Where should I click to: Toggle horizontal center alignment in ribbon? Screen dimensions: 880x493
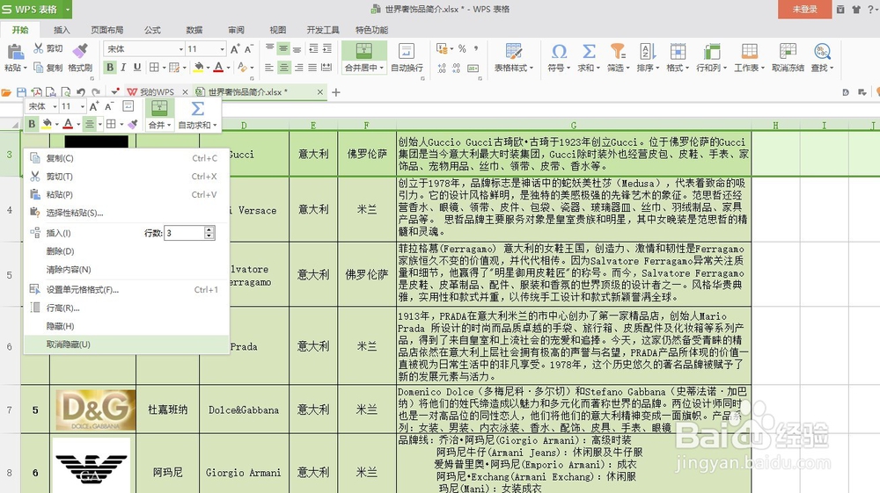[x=284, y=68]
